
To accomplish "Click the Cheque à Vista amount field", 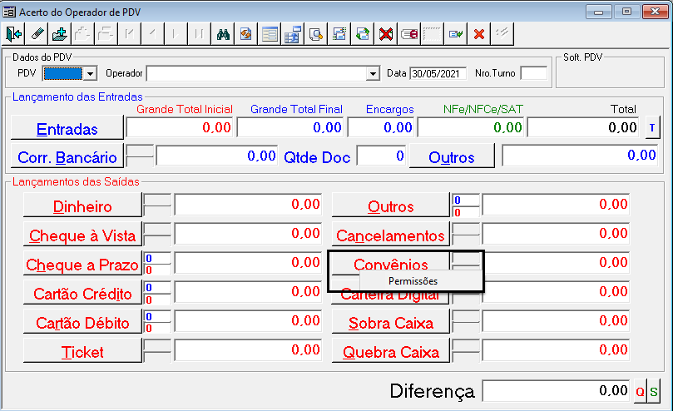I will pyautogui.click(x=248, y=234).
